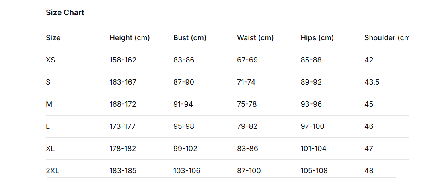Click the XS height value 158-162

(x=123, y=60)
